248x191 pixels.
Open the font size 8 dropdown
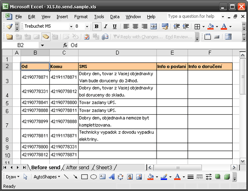coord(87,26)
